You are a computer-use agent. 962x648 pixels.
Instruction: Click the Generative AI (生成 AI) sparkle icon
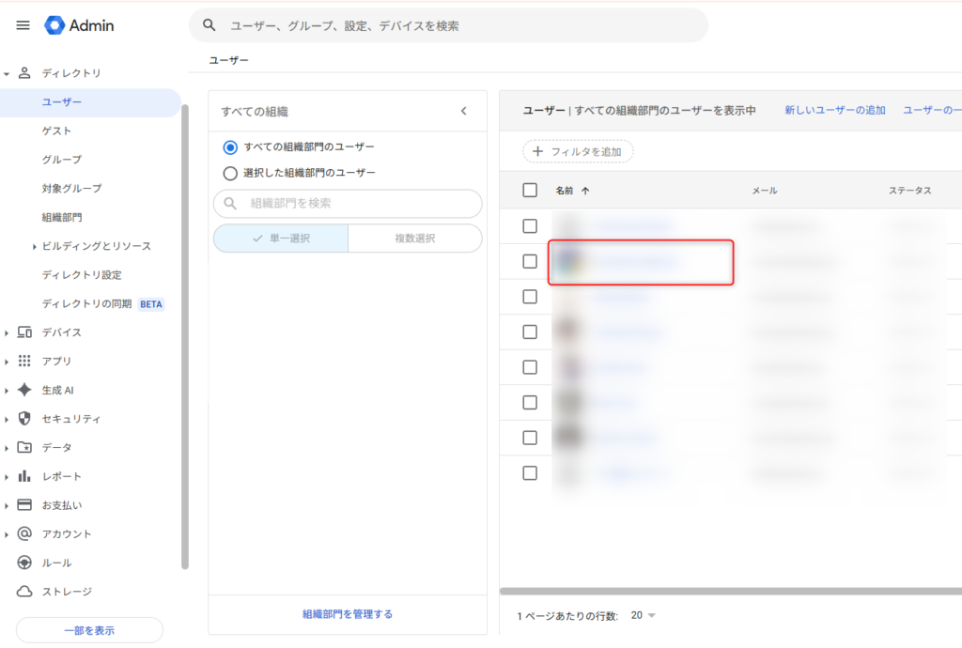[25, 390]
